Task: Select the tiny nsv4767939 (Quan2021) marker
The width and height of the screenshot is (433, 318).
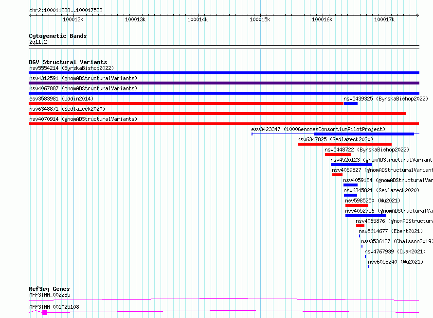Action: coord(365,256)
